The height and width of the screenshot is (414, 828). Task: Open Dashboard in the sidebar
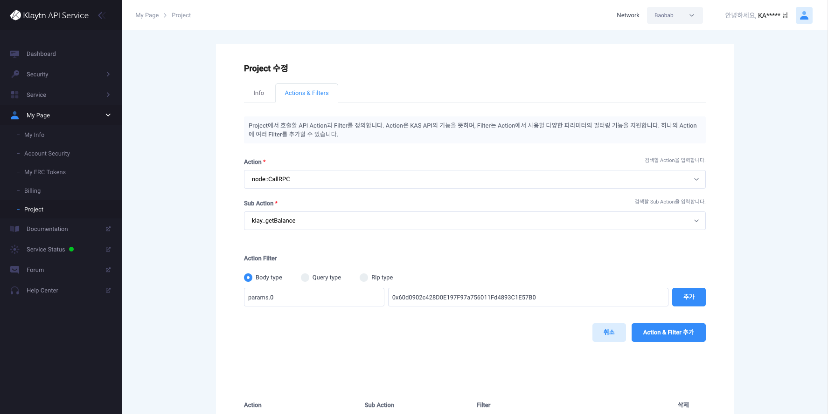click(41, 54)
